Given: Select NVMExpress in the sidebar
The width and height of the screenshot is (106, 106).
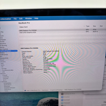Looking at the screenshot, I should click(4, 55).
